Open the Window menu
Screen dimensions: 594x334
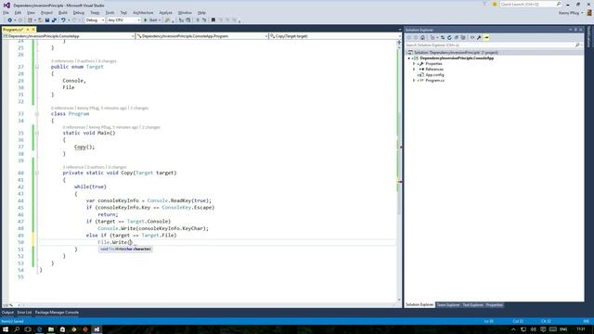pyautogui.click(x=185, y=13)
